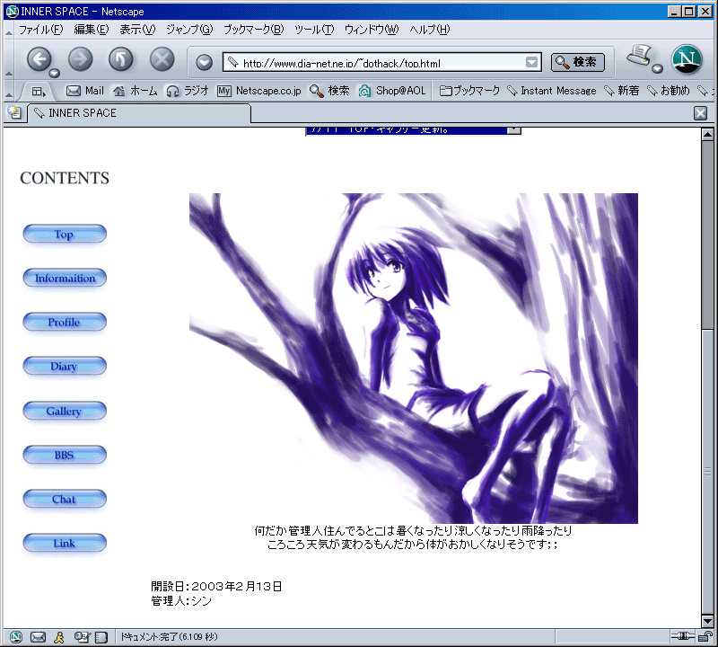
Task: Collapse the personal toolbar using its grippy
Action: (9, 92)
